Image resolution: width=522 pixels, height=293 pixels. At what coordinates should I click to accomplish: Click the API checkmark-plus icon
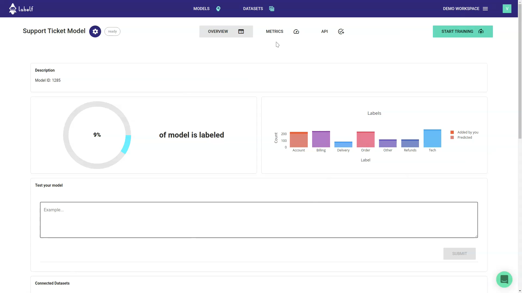coord(341,31)
